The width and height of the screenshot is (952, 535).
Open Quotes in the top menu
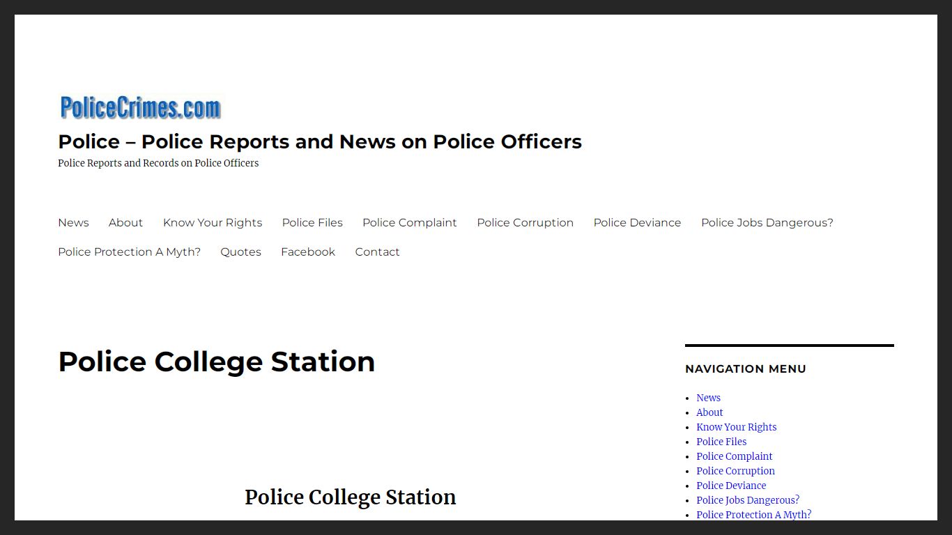click(240, 252)
